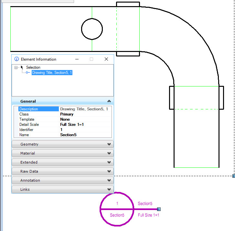The width and height of the screenshot is (235, 231).
Task: Click the Element Information info icon
Action: click(x=16, y=59)
